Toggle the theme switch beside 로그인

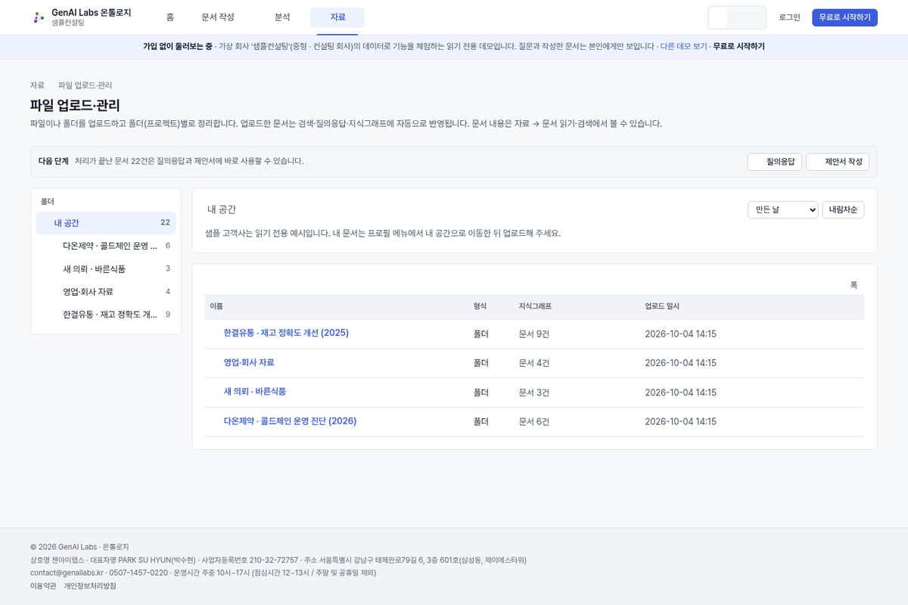tap(737, 17)
